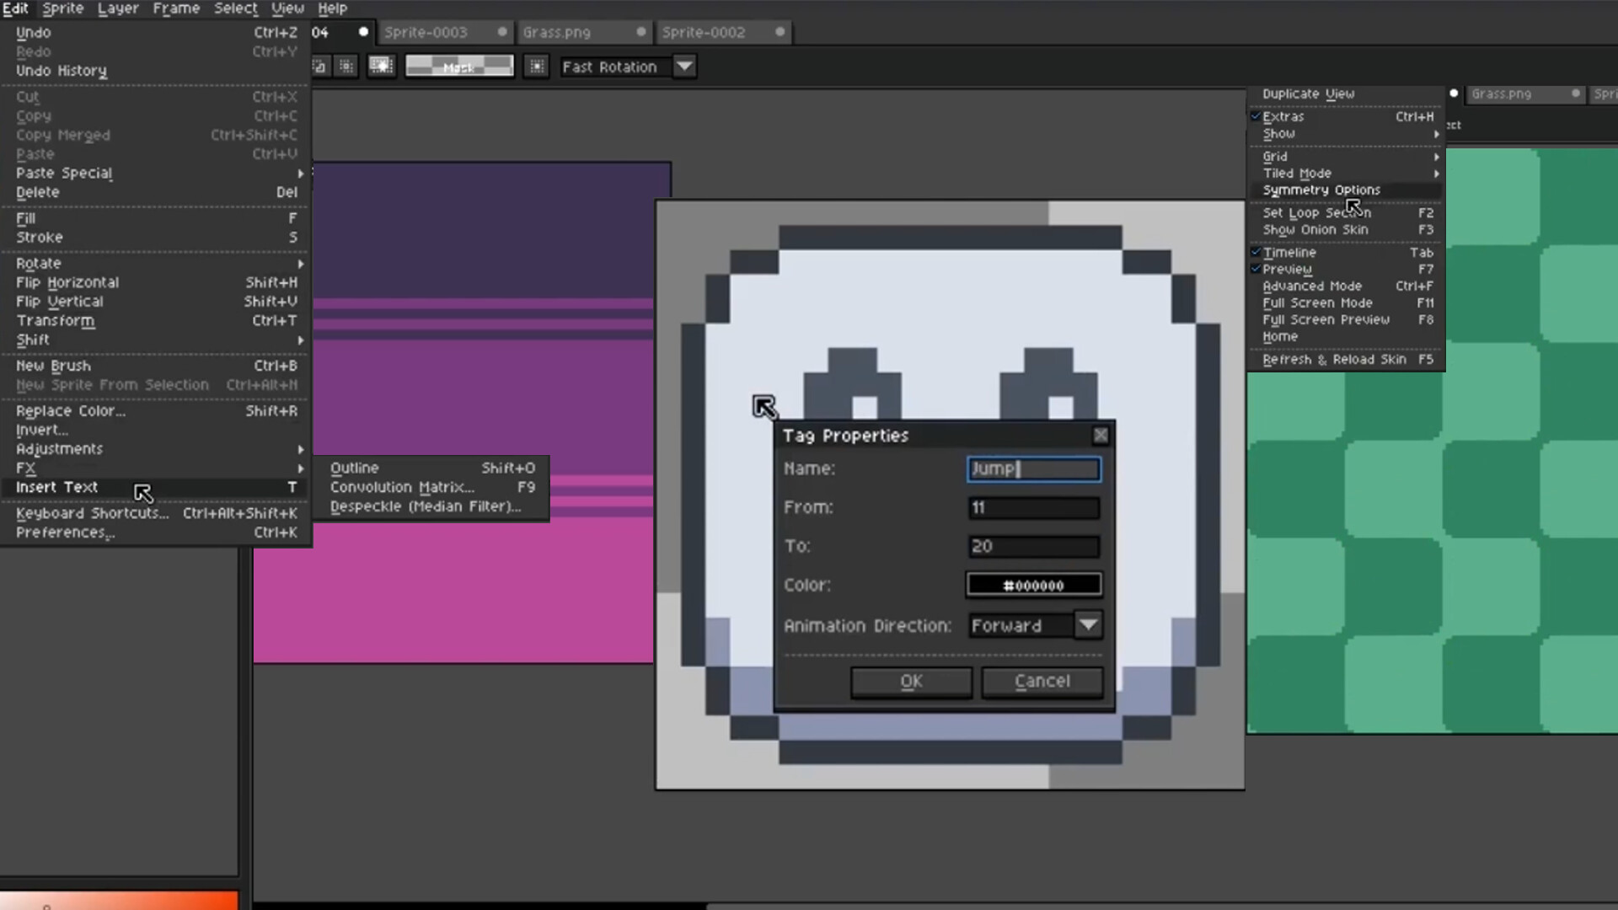Toggle the Preview option off
This screenshot has height=910, width=1618.
(x=1288, y=269)
